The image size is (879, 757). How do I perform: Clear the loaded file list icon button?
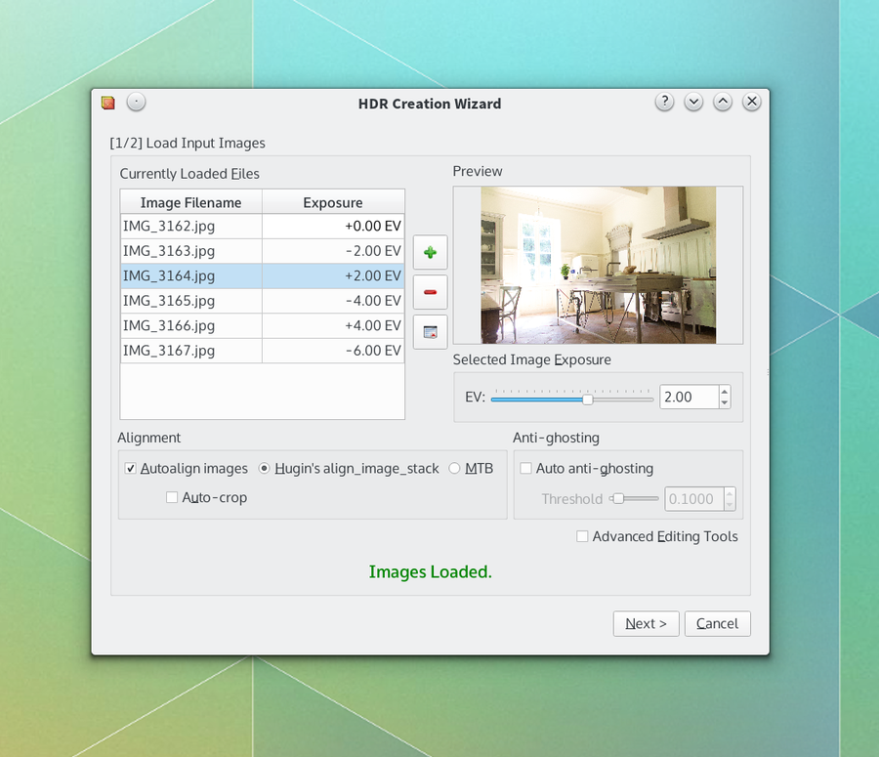[430, 332]
